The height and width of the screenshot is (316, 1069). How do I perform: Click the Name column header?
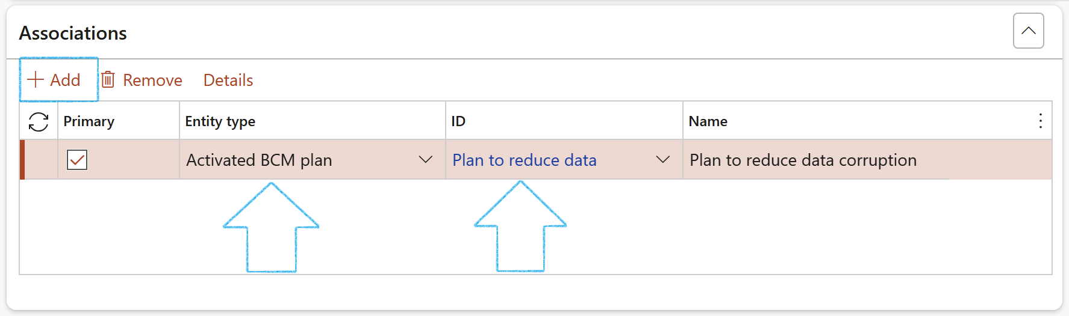(x=708, y=121)
